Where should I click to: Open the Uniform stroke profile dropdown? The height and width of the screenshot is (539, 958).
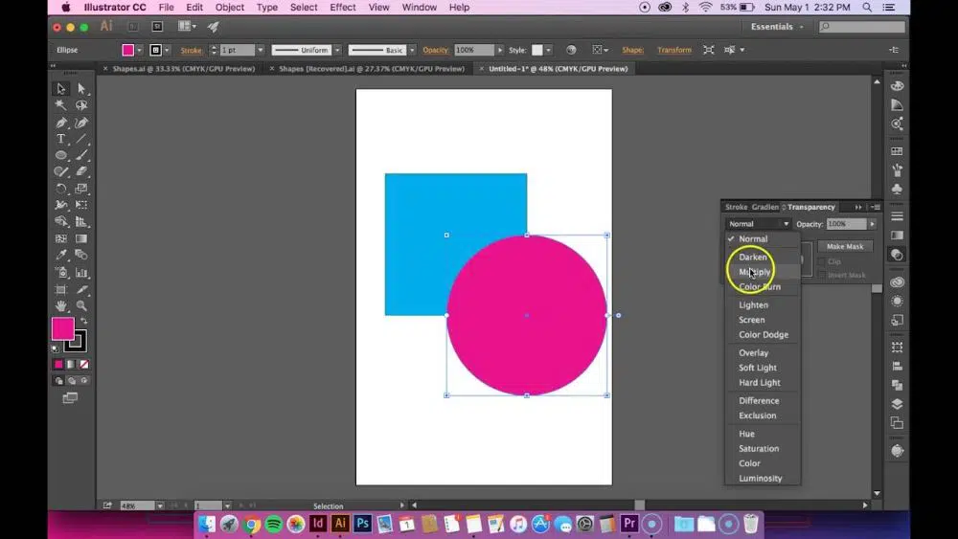pyautogui.click(x=335, y=50)
